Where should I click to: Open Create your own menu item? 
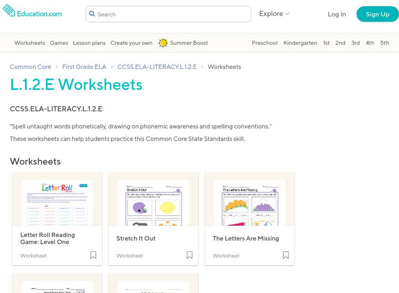(131, 43)
